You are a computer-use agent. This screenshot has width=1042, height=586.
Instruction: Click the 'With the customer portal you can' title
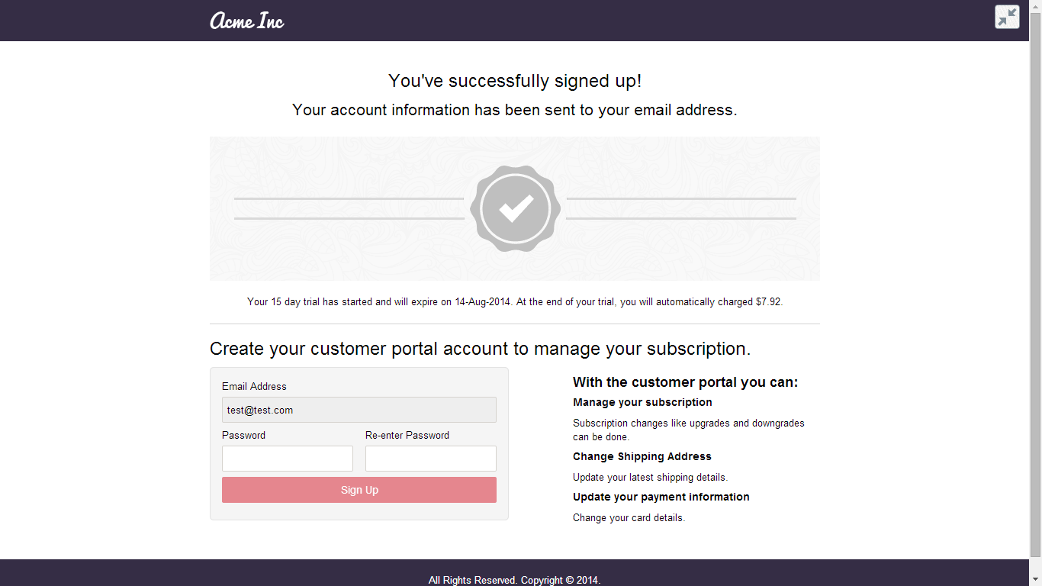[686, 382]
